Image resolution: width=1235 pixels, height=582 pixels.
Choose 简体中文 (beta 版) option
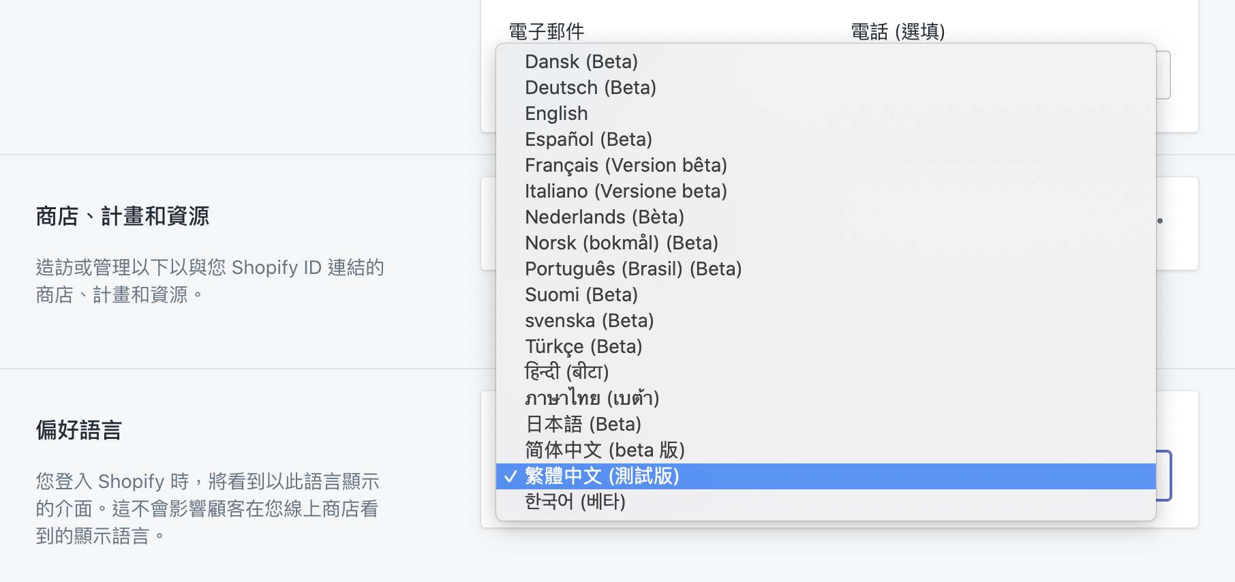coord(605,450)
